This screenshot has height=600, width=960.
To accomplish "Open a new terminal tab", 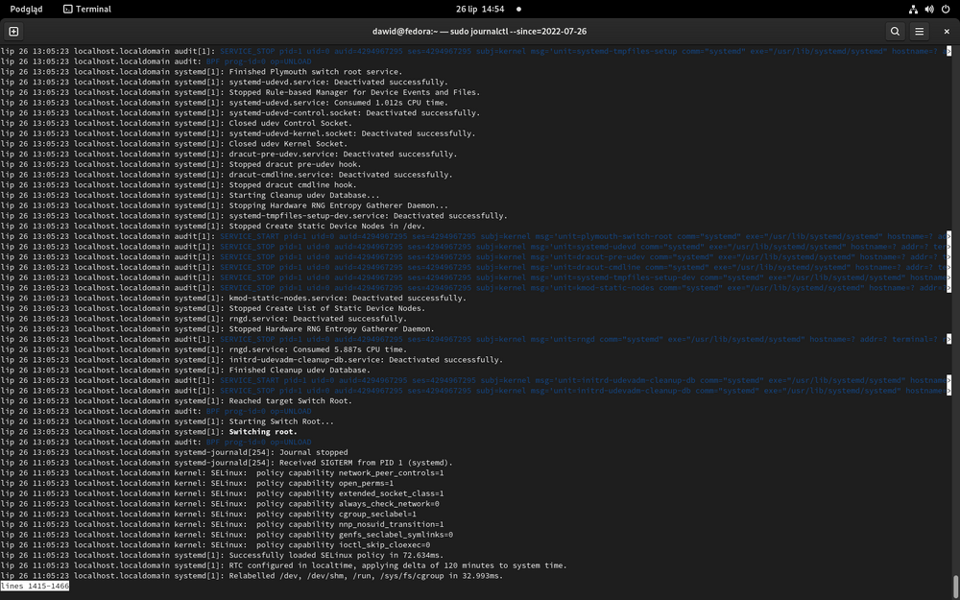I will pos(14,31).
